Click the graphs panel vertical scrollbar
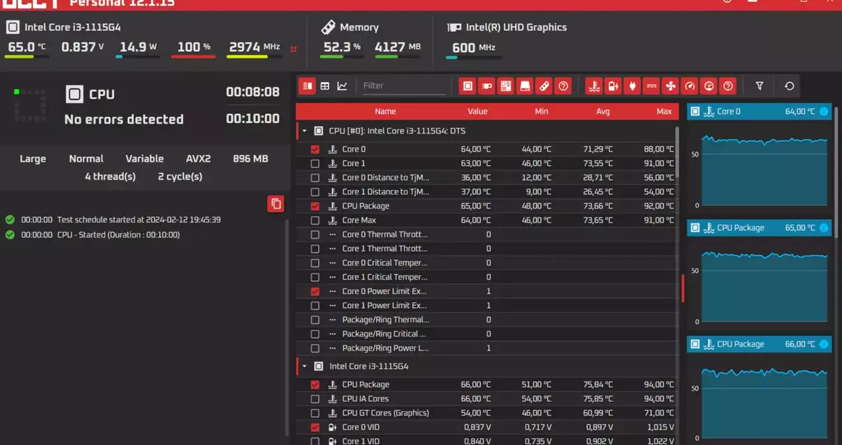This screenshot has height=445, width=842. coord(836,174)
